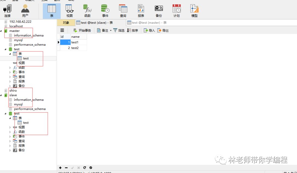Select master's 报表 (Reports) node
Image resolution: width=297 pixels, height=173 pixels.
click(x=22, y=81)
